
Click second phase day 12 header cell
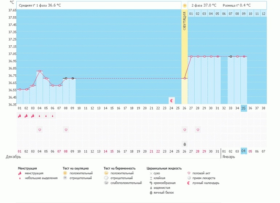point(264,13)
